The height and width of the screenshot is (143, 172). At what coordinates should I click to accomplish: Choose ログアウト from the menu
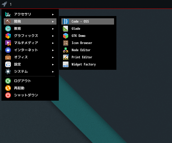coord(30,81)
